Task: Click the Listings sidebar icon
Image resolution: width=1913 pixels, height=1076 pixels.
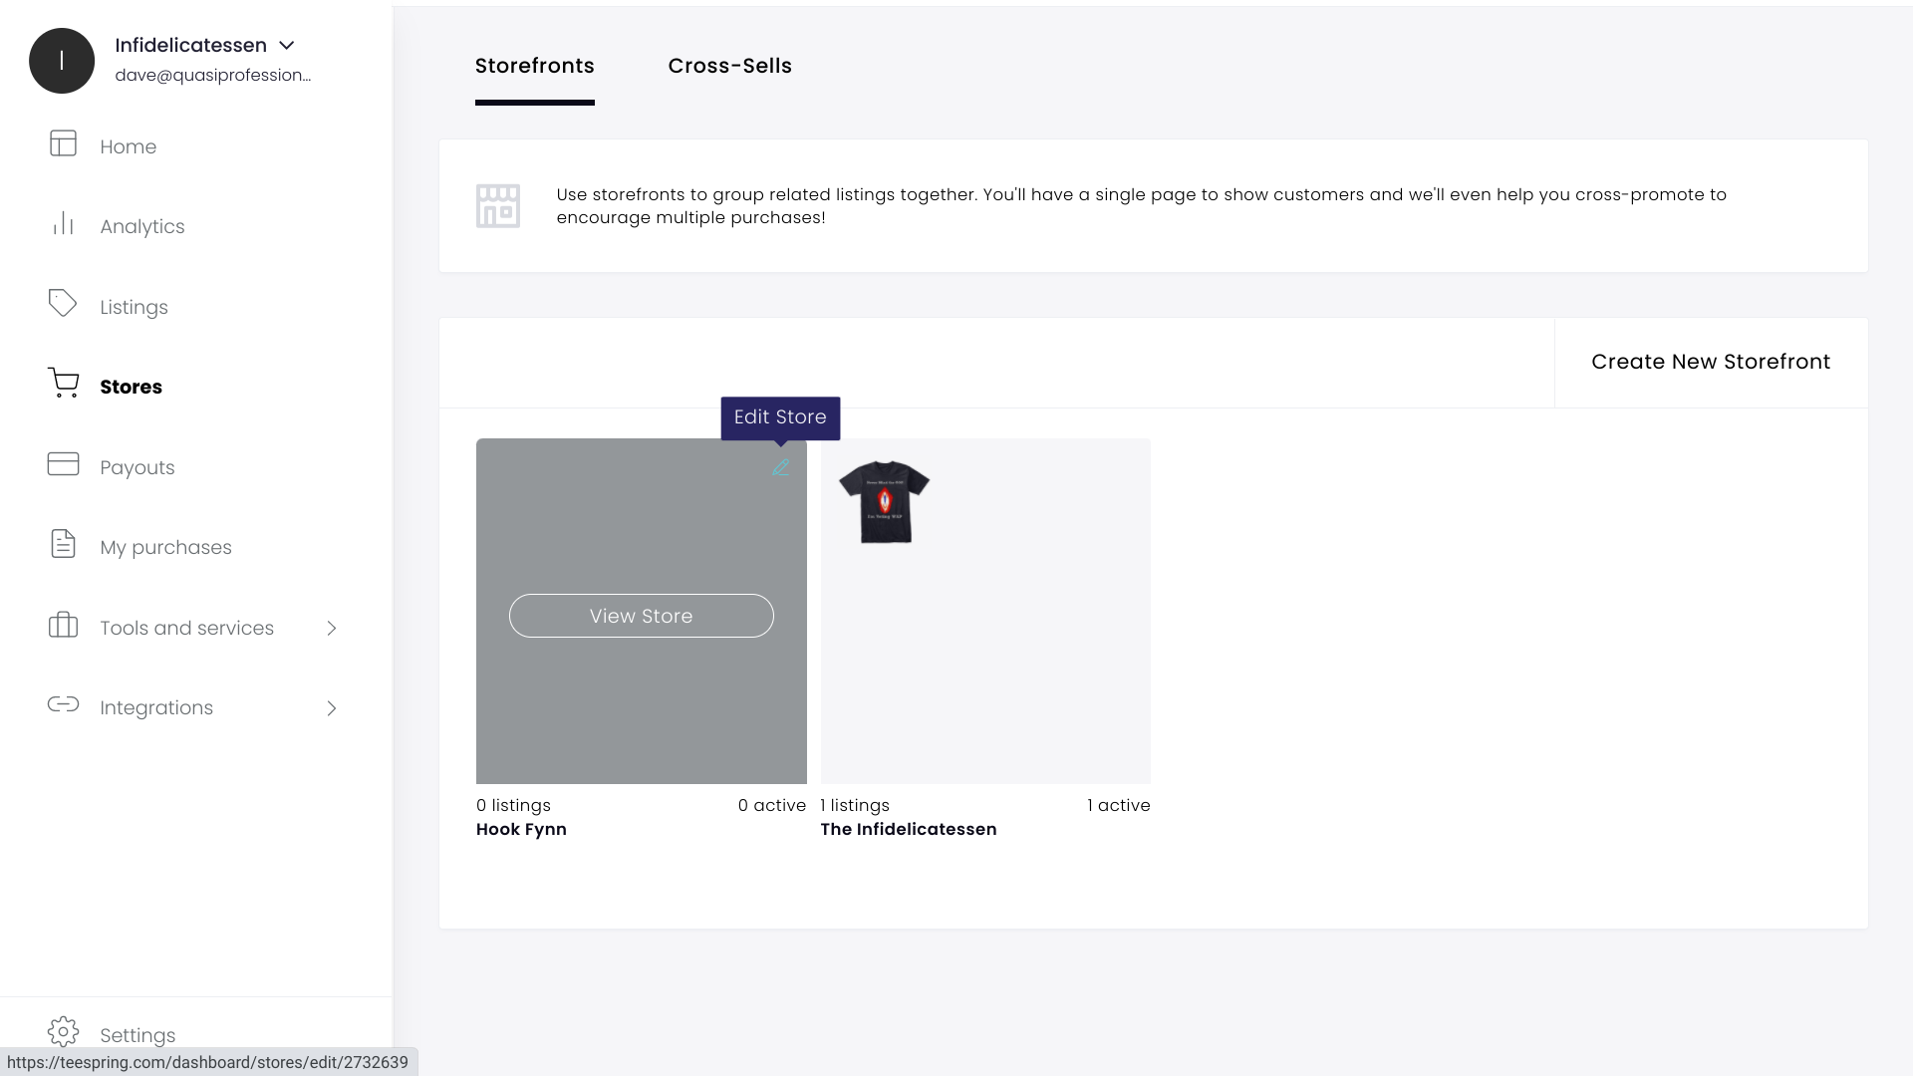Action: [62, 305]
